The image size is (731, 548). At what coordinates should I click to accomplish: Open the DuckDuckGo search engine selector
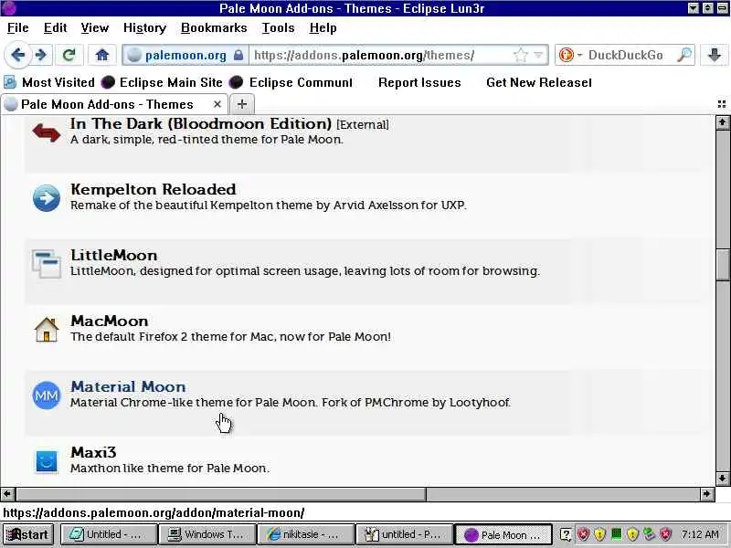tap(570, 55)
